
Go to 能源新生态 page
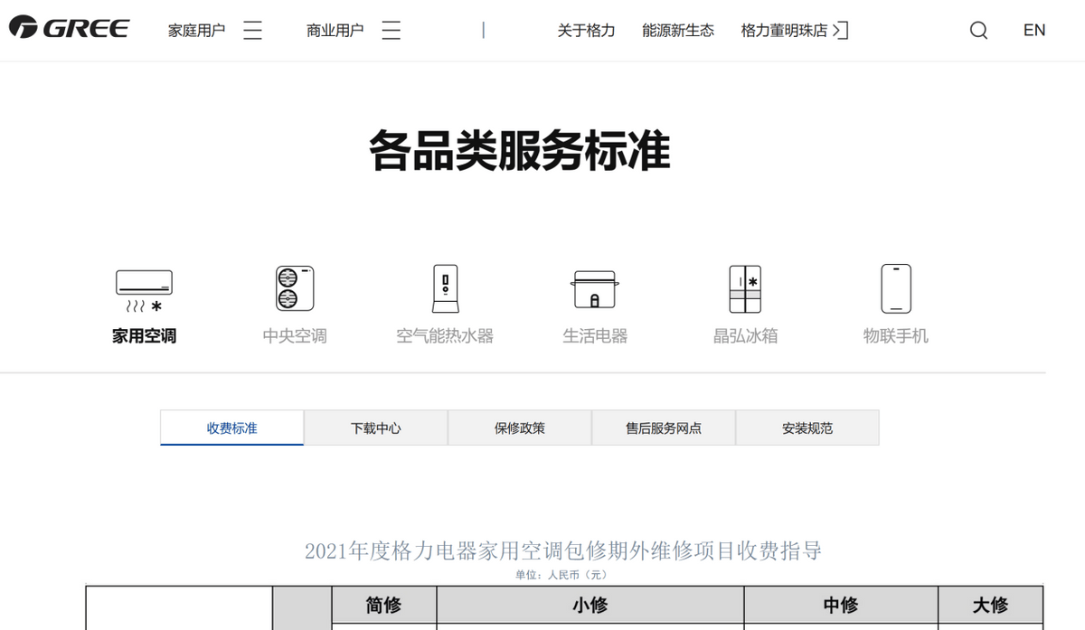coord(678,31)
